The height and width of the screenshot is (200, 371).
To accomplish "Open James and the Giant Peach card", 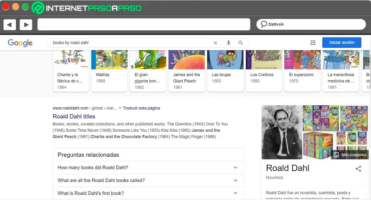I will click(x=186, y=71).
